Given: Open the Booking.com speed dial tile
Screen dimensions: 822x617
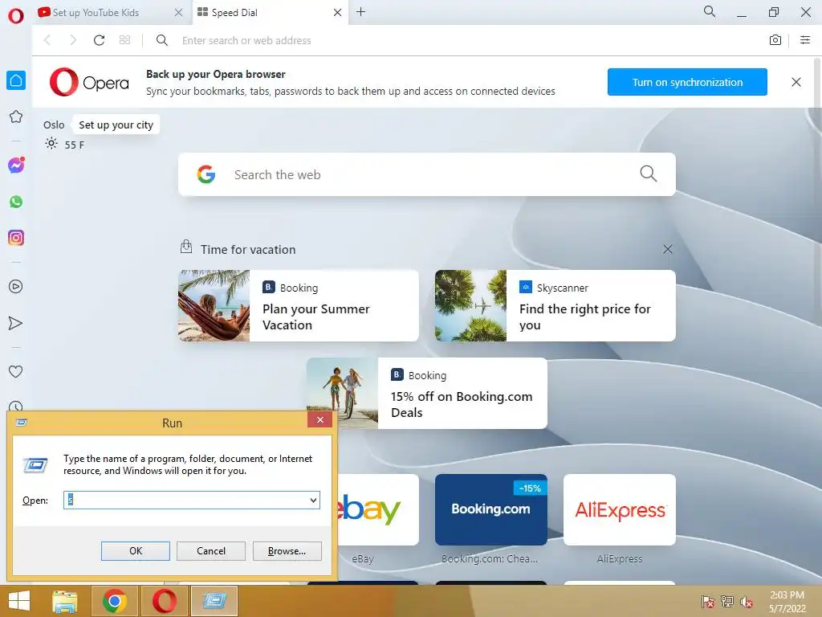Looking at the screenshot, I should pyautogui.click(x=491, y=509).
